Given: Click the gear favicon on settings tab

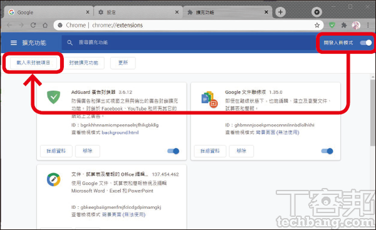Looking at the screenshot, I should tap(101, 12).
